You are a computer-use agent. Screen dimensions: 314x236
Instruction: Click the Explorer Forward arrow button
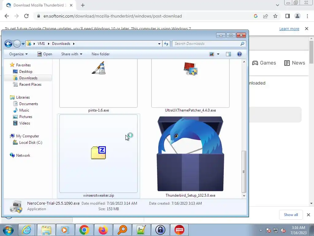point(17,44)
